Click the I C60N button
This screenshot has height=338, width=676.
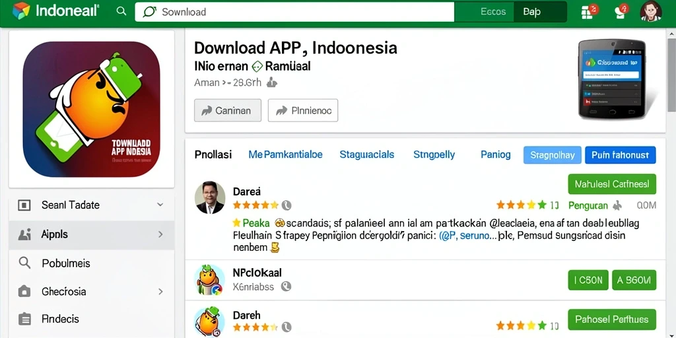[588, 280]
